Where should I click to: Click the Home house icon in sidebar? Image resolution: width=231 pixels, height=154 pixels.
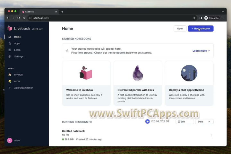tap(10, 37)
